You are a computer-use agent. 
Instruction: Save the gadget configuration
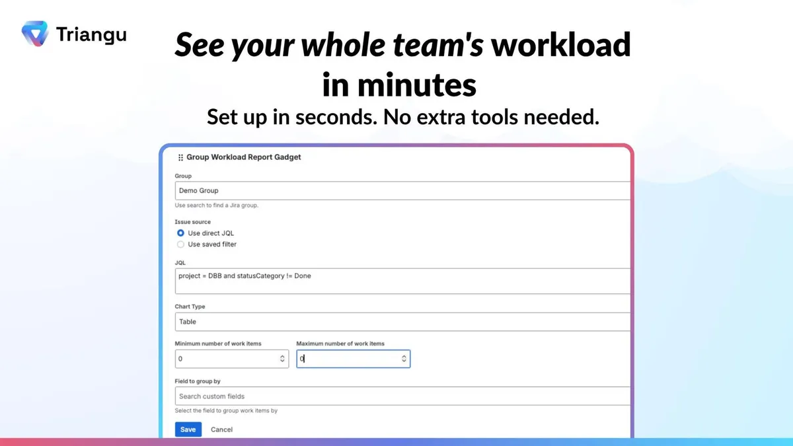[x=188, y=429]
